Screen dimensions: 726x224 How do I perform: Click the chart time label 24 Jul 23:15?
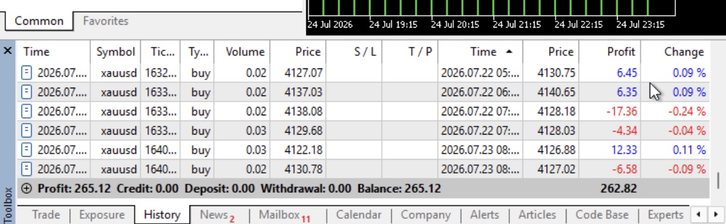click(640, 25)
